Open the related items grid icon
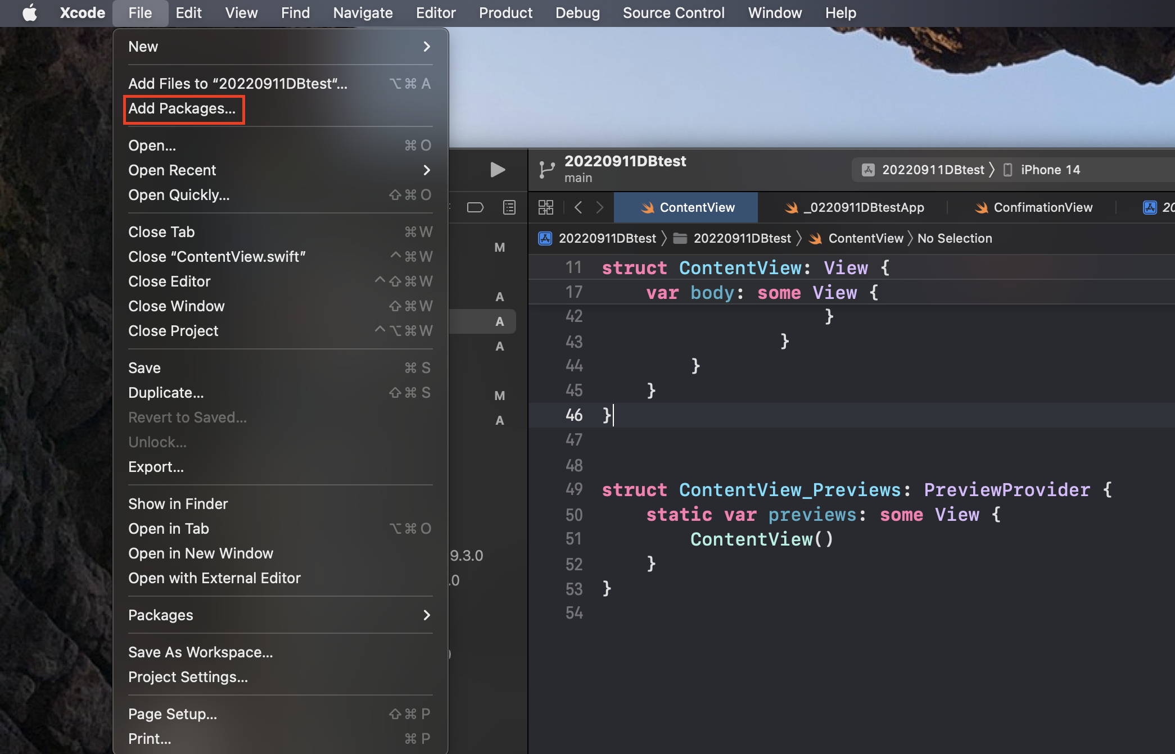This screenshot has height=754, width=1175. point(545,207)
